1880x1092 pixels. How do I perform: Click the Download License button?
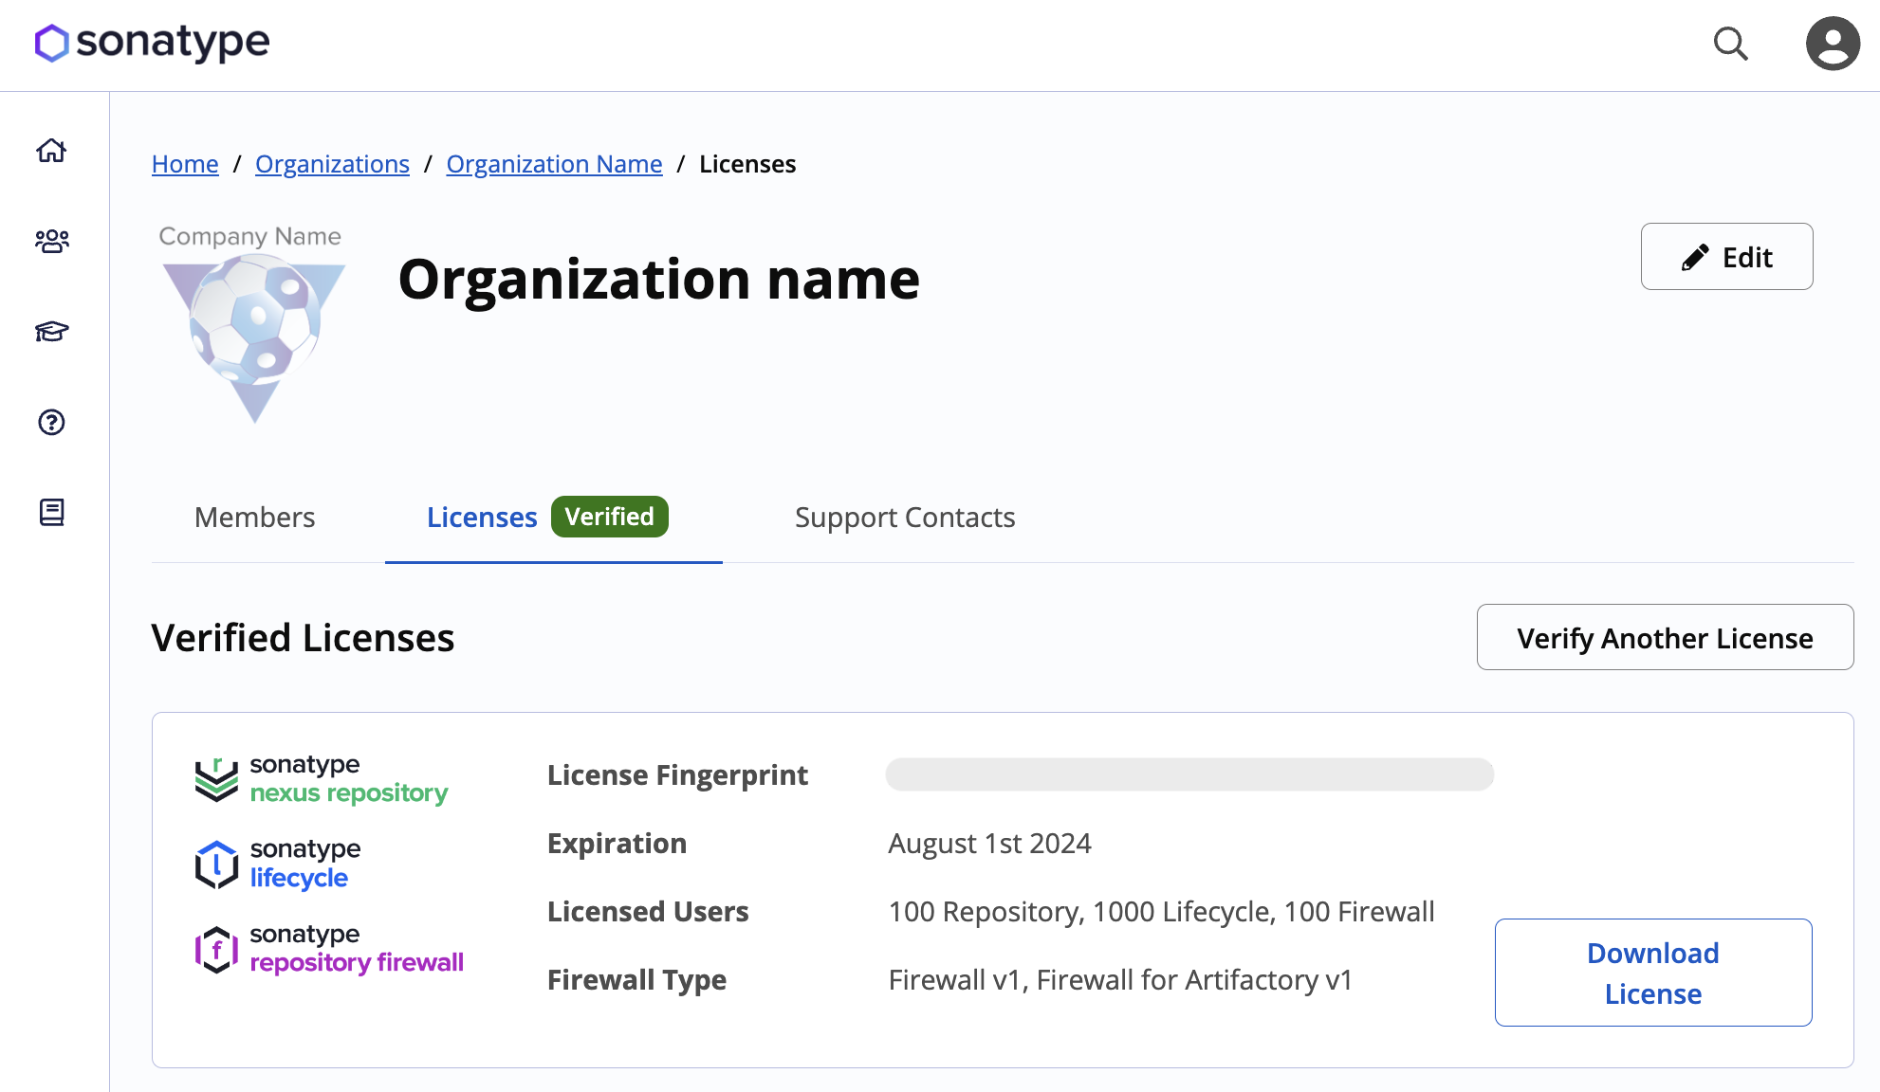click(x=1653, y=973)
